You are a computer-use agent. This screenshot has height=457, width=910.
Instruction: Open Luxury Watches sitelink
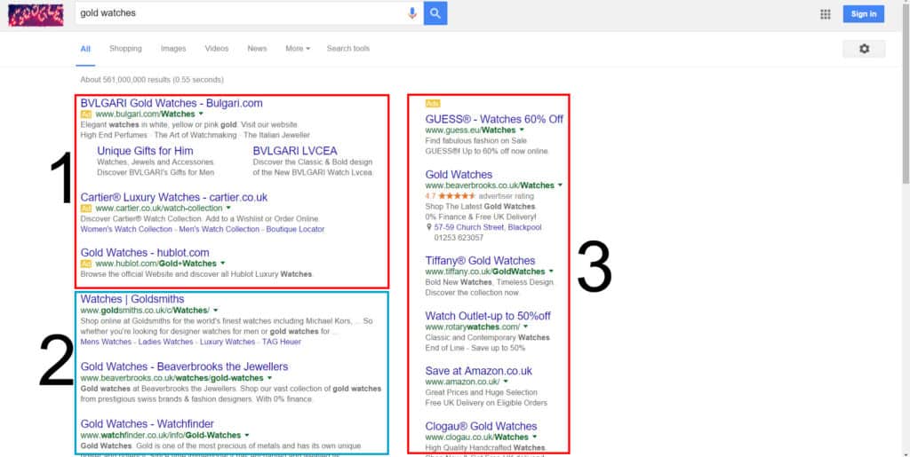pyautogui.click(x=227, y=342)
